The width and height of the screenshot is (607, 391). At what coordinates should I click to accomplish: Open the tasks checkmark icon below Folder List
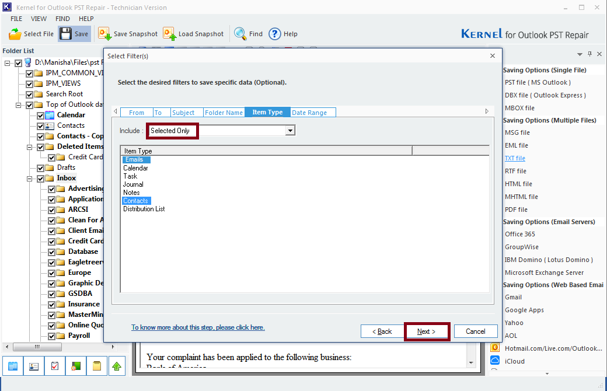point(55,366)
